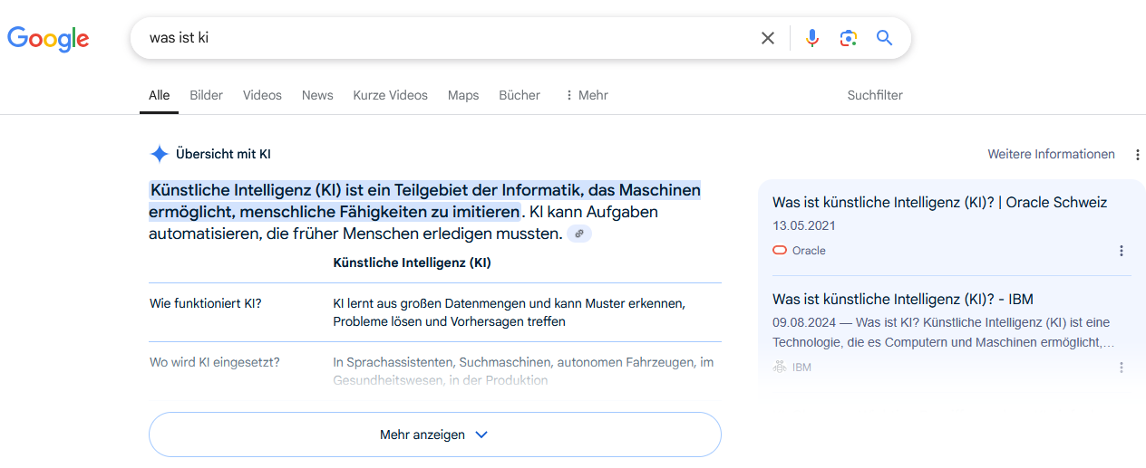
Task: Click the 'Künstliche Intelligenz (KI)' table header
Action: [413, 263]
